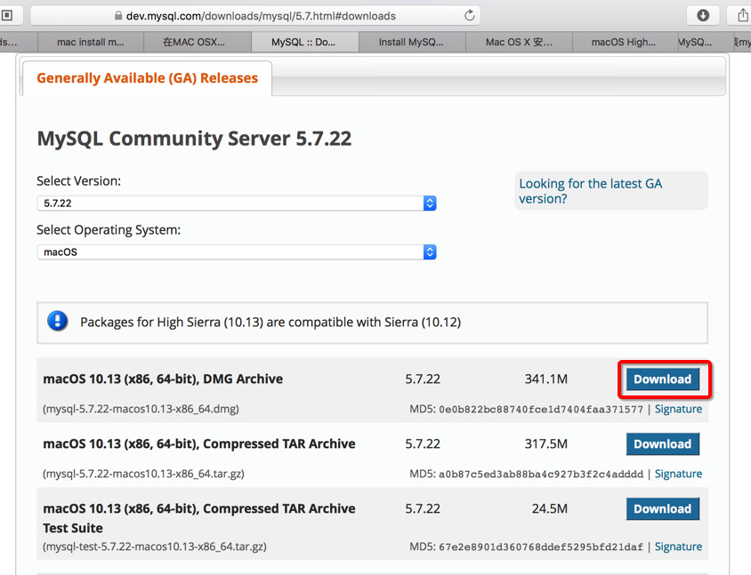The image size is (751, 575).
Task: Switch to the 'Install MySQ...' tab
Action: [411, 42]
